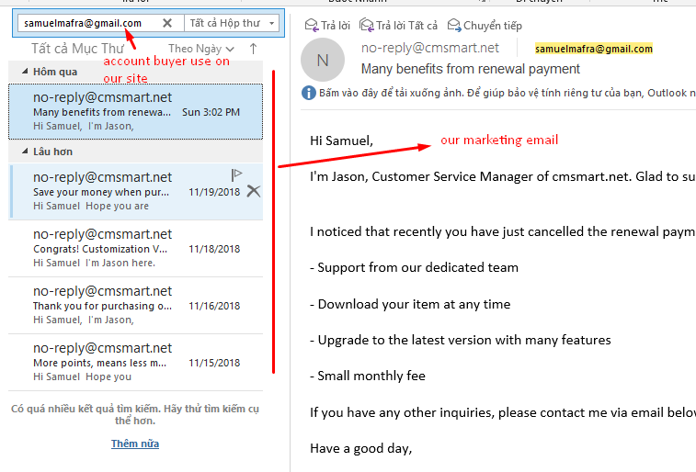Viewport: 696px width, 472px height.
Task: Open the 'More points, means less' email
Action: [135, 362]
